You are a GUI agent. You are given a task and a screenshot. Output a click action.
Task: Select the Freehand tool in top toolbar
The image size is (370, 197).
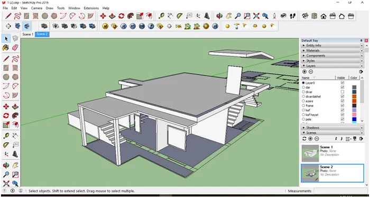pyautogui.click(x=17, y=16)
